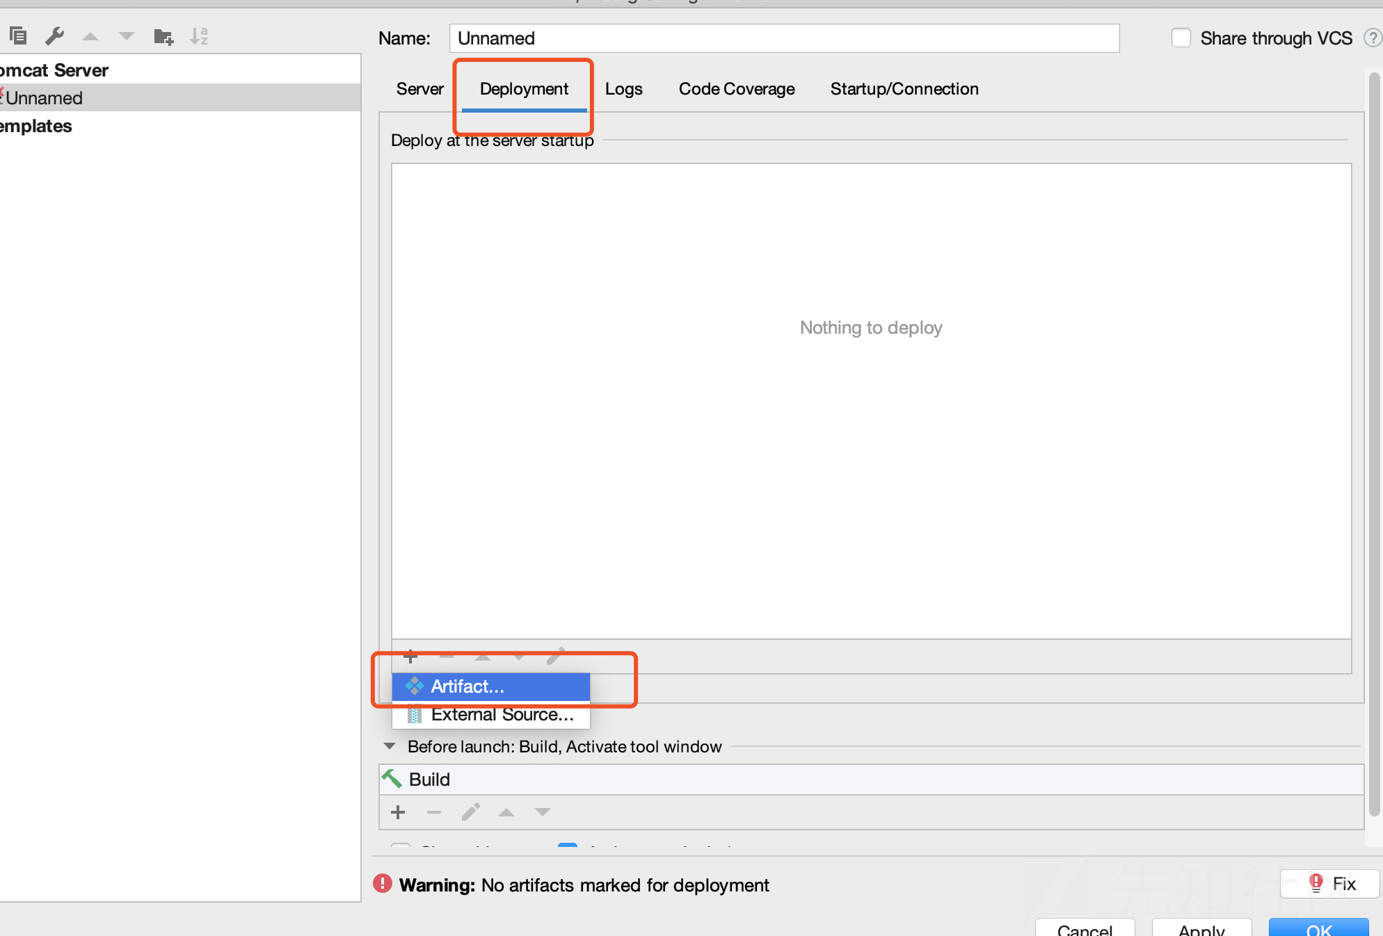Image resolution: width=1383 pixels, height=936 pixels.
Task: Click the Cancel button
Action: pyautogui.click(x=1085, y=929)
